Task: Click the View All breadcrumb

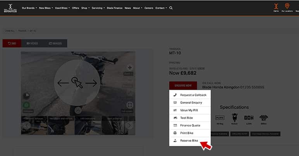Action: pyautogui.click(x=10, y=31)
